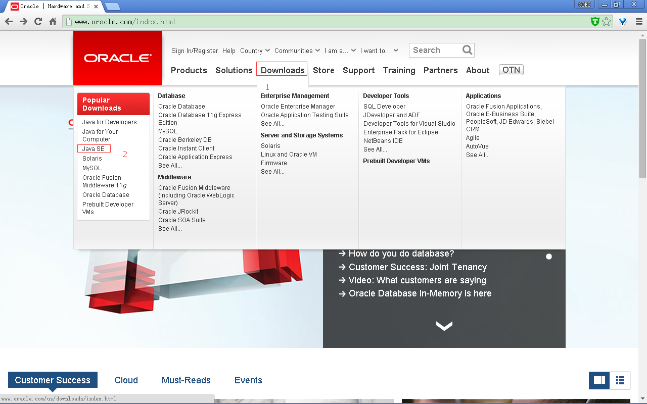Focus the Search input field
This screenshot has height=404, width=647.
(x=436, y=50)
